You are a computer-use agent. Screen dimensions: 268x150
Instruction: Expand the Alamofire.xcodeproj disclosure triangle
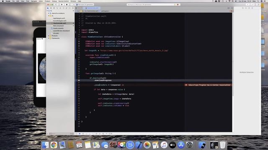pos(49,13)
